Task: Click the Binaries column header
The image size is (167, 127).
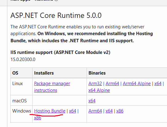Action: coord(97,73)
